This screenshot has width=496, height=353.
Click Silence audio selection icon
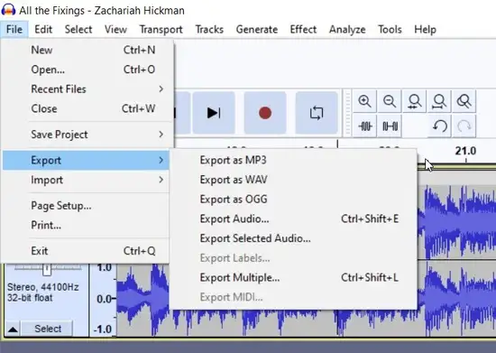pyautogui.click(x=390, y=126)
